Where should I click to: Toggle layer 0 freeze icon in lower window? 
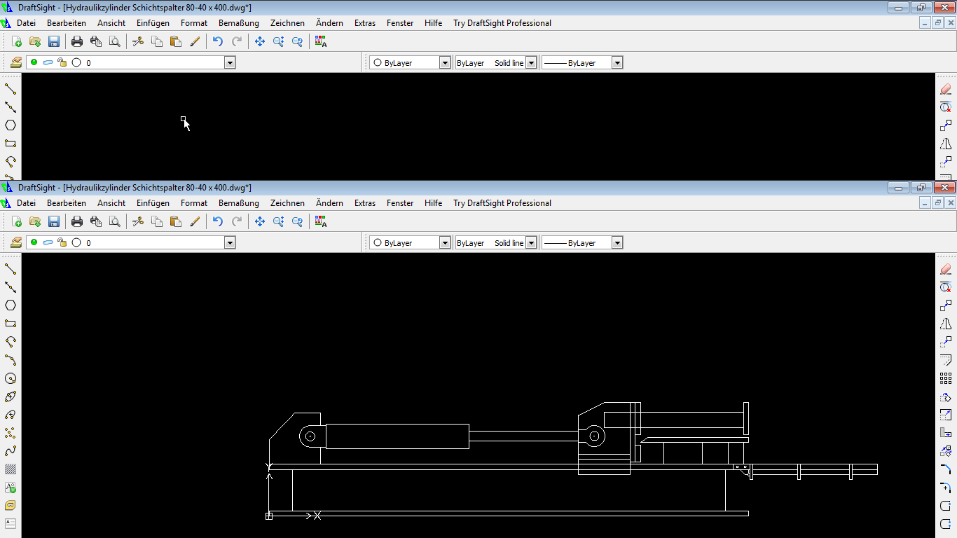point(48,242)
